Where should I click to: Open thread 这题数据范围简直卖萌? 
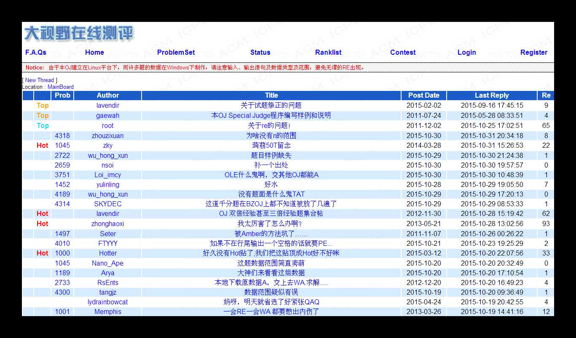tap(271, 263)
